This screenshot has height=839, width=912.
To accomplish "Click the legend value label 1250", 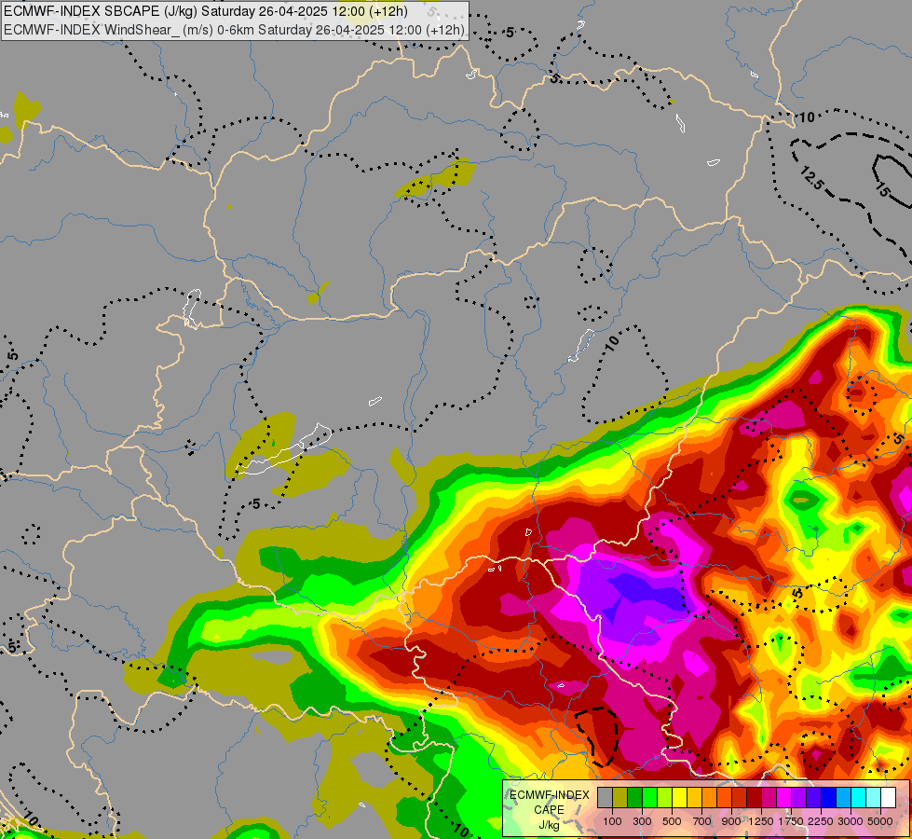I will pyautogui.click(x=761, y=821).
